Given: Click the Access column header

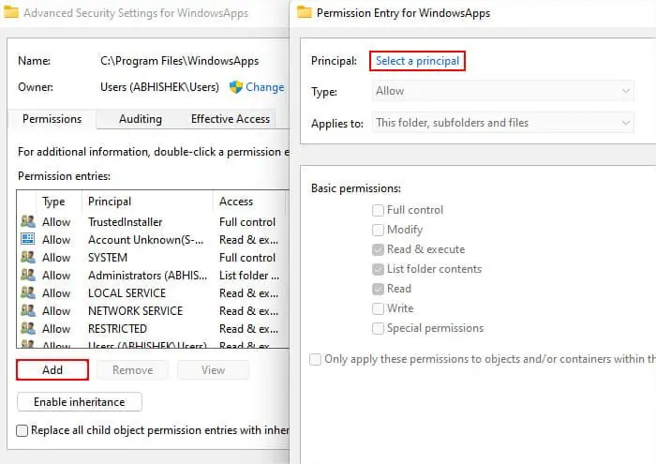Looking at the screenshot, I should coord(250,202).
